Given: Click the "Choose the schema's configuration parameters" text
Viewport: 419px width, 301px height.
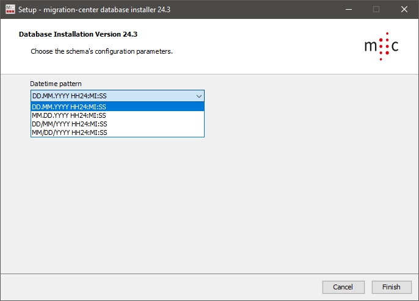Looking at the screenshot, I should 101,51.
